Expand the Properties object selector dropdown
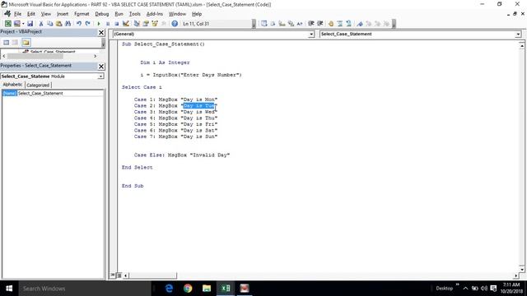 [x=100, y=76]
